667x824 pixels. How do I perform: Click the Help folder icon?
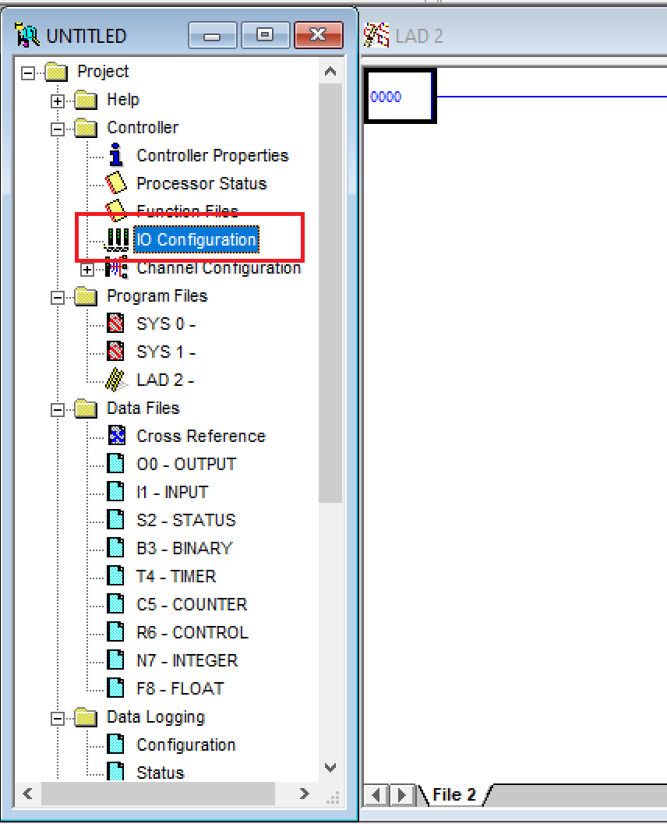[86, 99]
